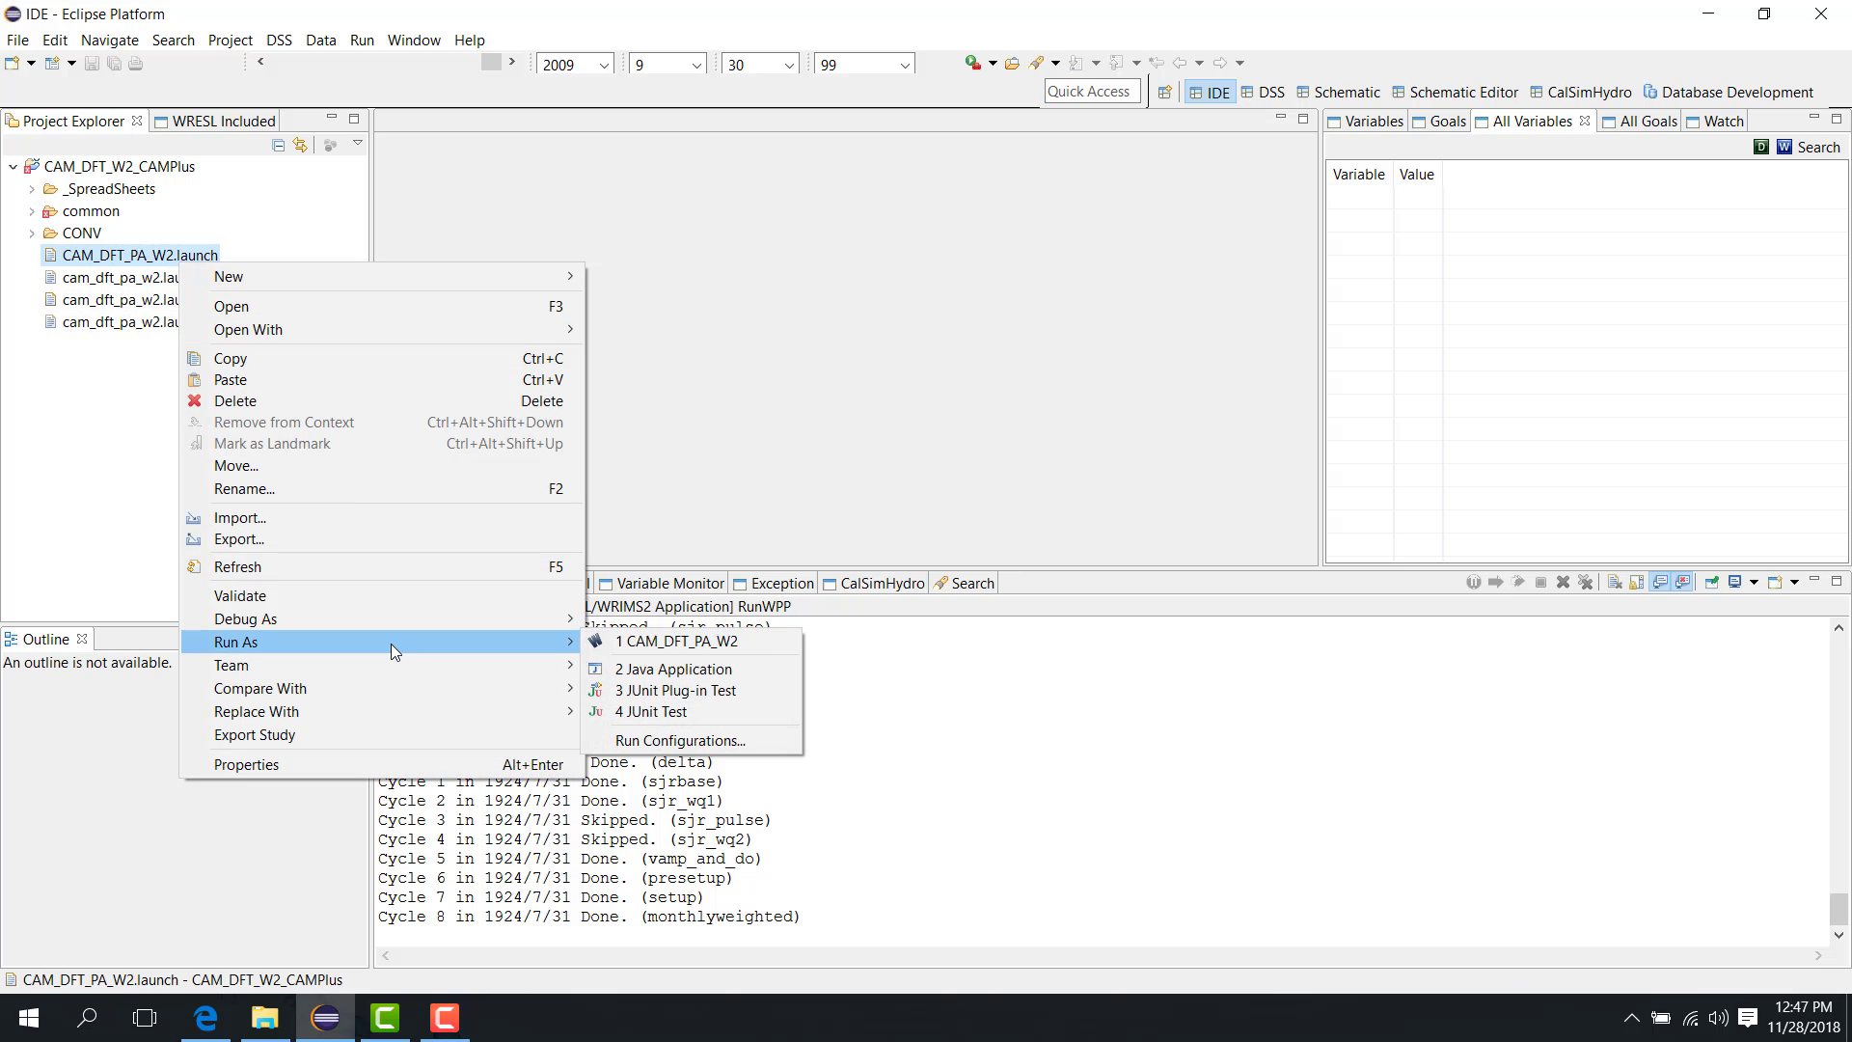The height and width of the screenshot is (1042, 1852).
Task: Click the console horizontal scroll right arrow
Action: (x=1818, y=956)
